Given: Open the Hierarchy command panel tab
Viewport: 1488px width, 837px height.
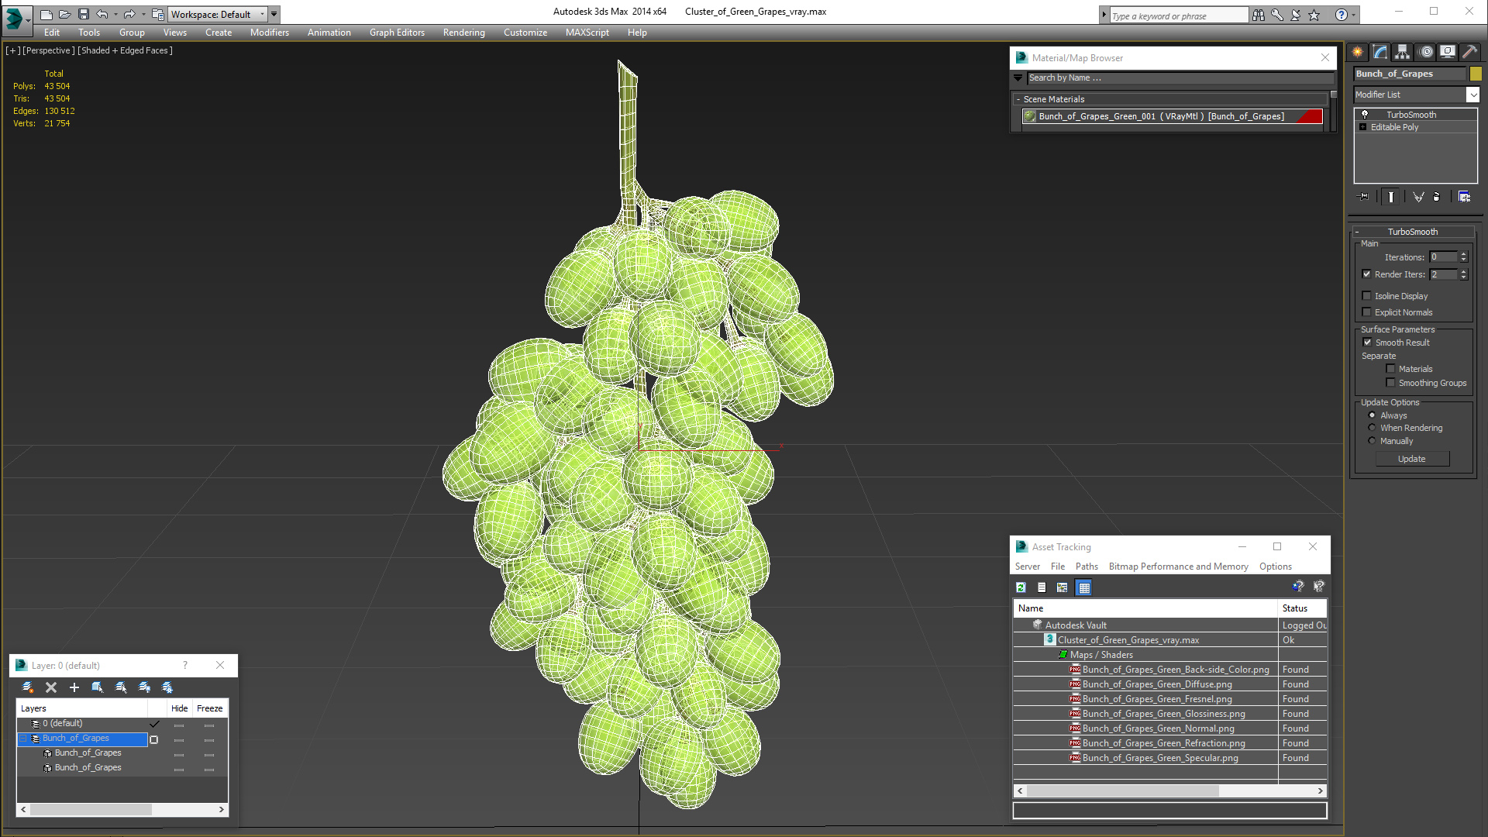Looking at the screenshot, I should (x=1402, y=52).
